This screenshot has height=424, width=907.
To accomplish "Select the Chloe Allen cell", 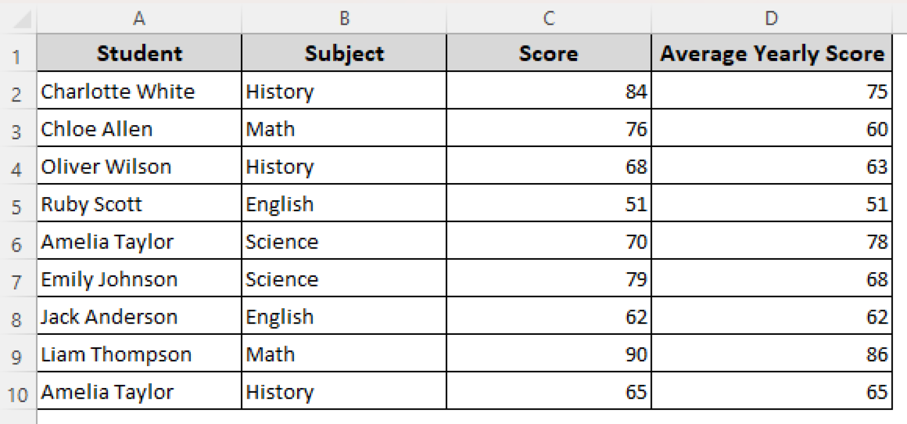I will coord(139,129).
